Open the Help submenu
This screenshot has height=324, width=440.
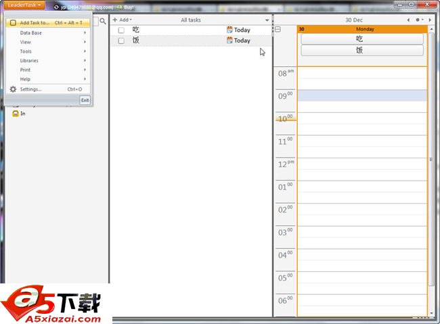[48, 79]
